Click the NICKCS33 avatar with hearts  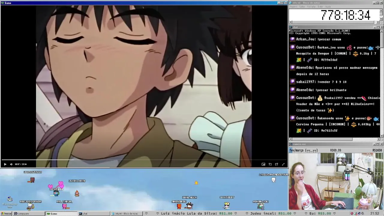point(56,193)
